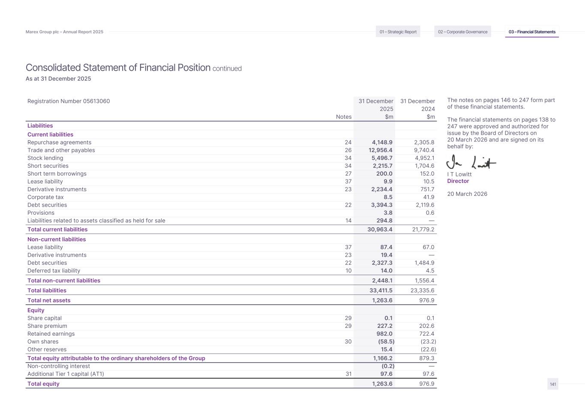Image resolution: width=585 pixels, height=414 pixels.
Task: Click the page number 141 box
Action: [553, 384]
